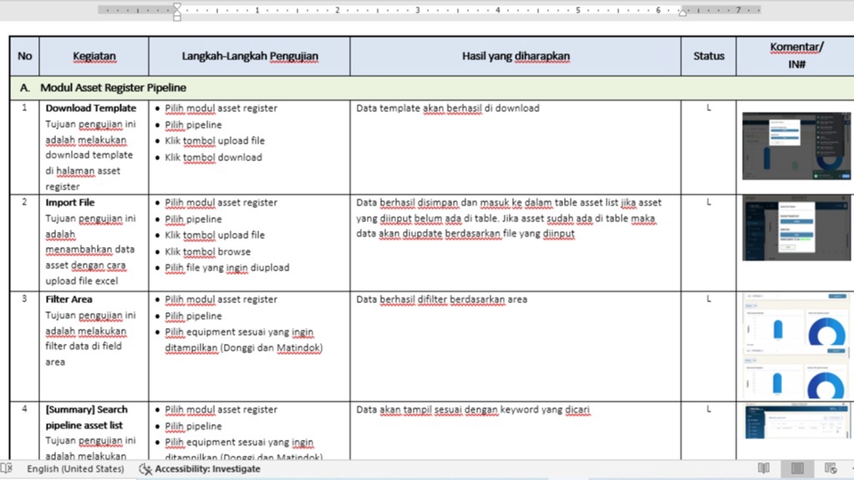Open the accessibility checker icon in status bar
854x480 pixels.
click(145, 469)
